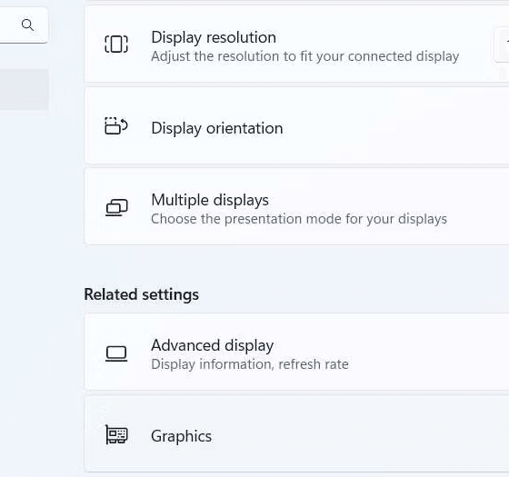Click the Display resolution icon
This screenshot has height=477, width=509.
(116, 45)
